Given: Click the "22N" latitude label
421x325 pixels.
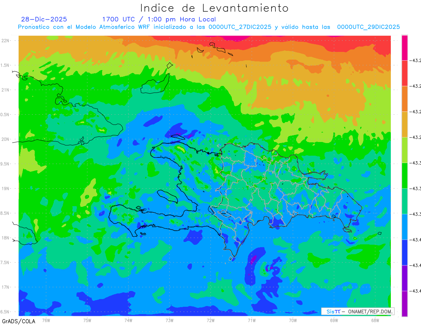Looking at the screenshot, I should (6, 41).
